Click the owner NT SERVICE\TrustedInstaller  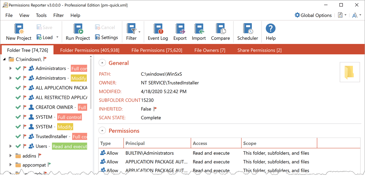click(170, 83)
